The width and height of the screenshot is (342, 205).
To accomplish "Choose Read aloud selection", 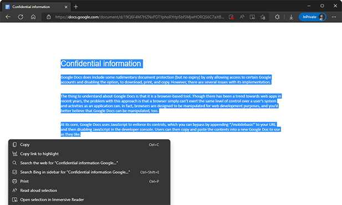I will click(x=89, y=191).
